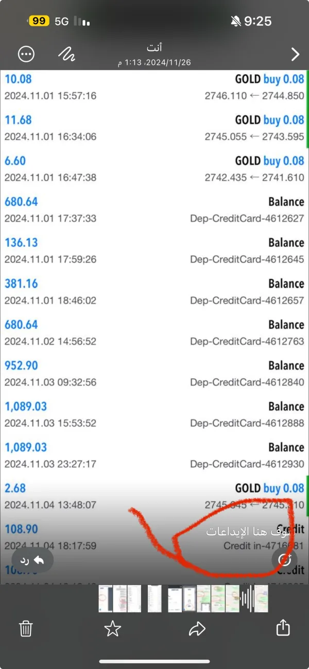309x669 pixels.
Task: Tap the sender name أنت in the header
Action: coord(154,48)
